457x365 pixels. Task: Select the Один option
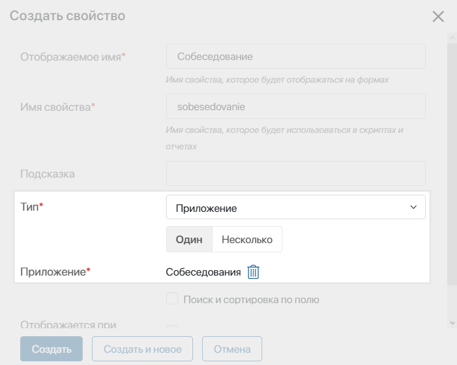189,239
